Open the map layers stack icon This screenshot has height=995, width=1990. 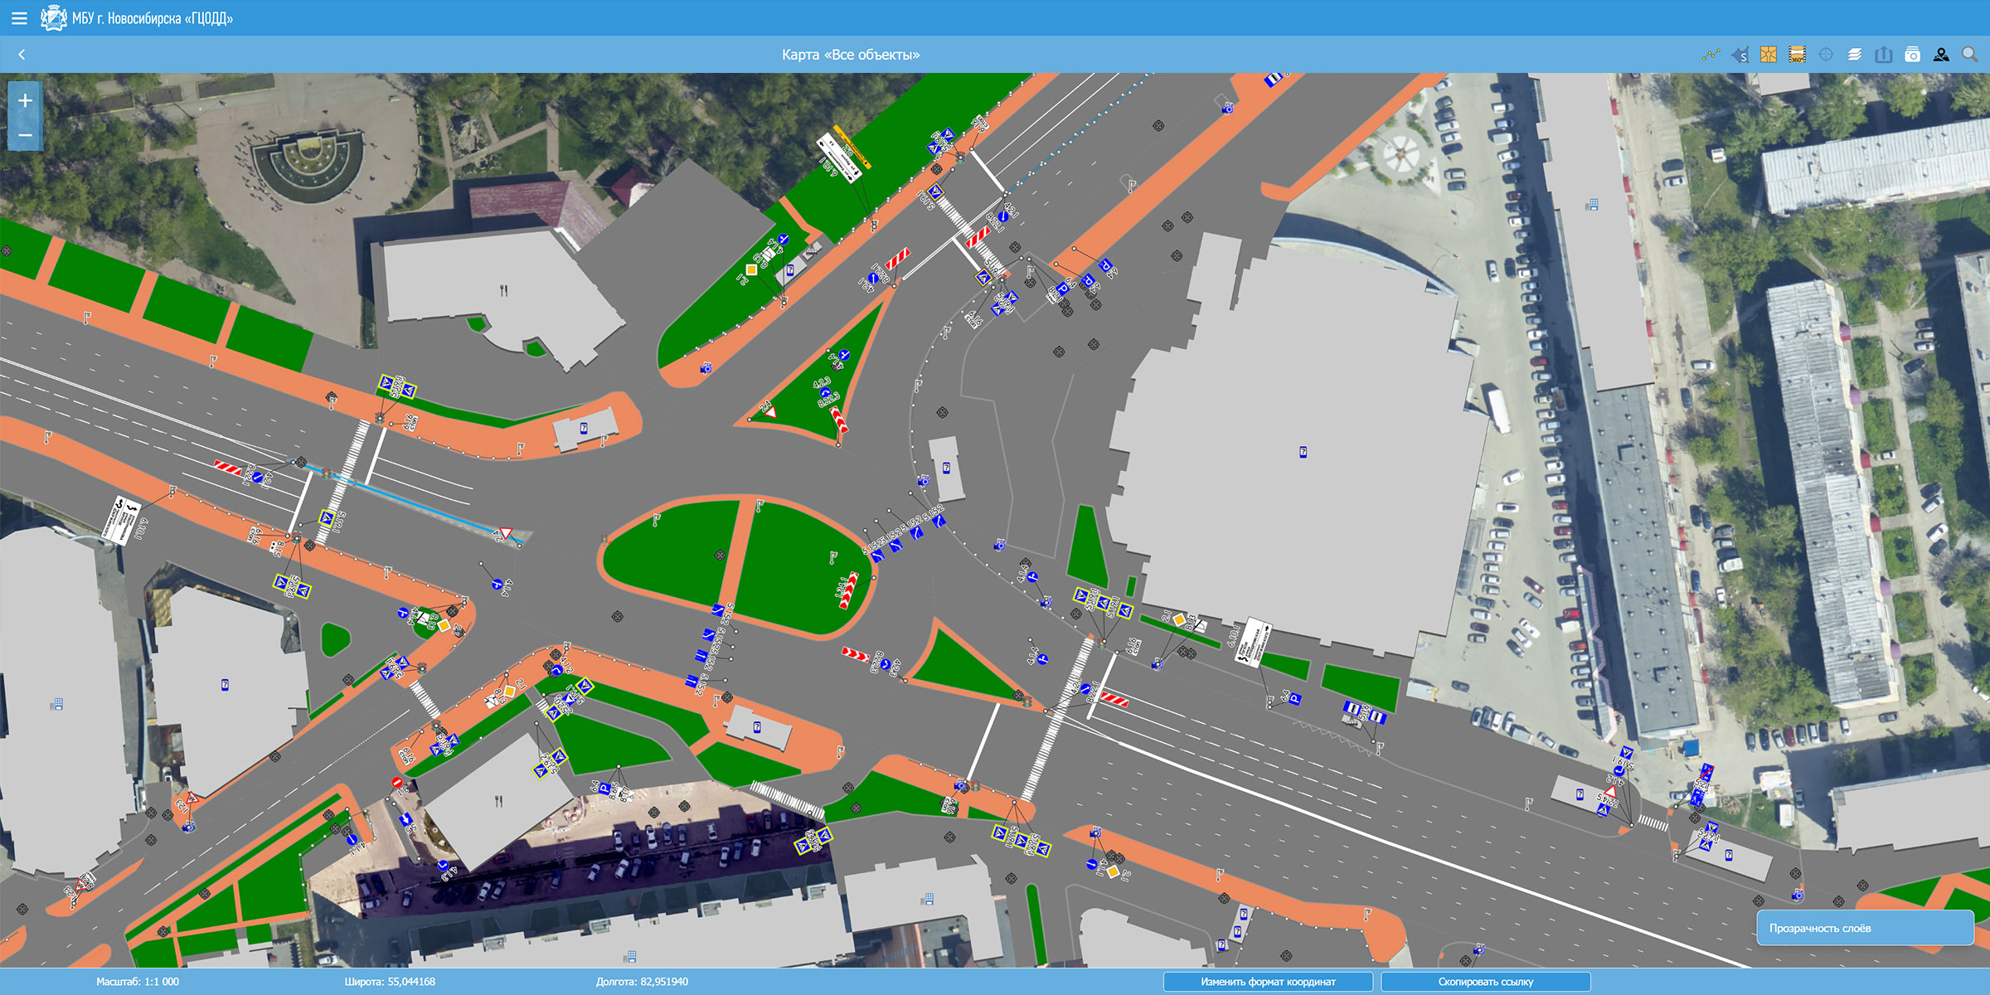pos(1855,55)
